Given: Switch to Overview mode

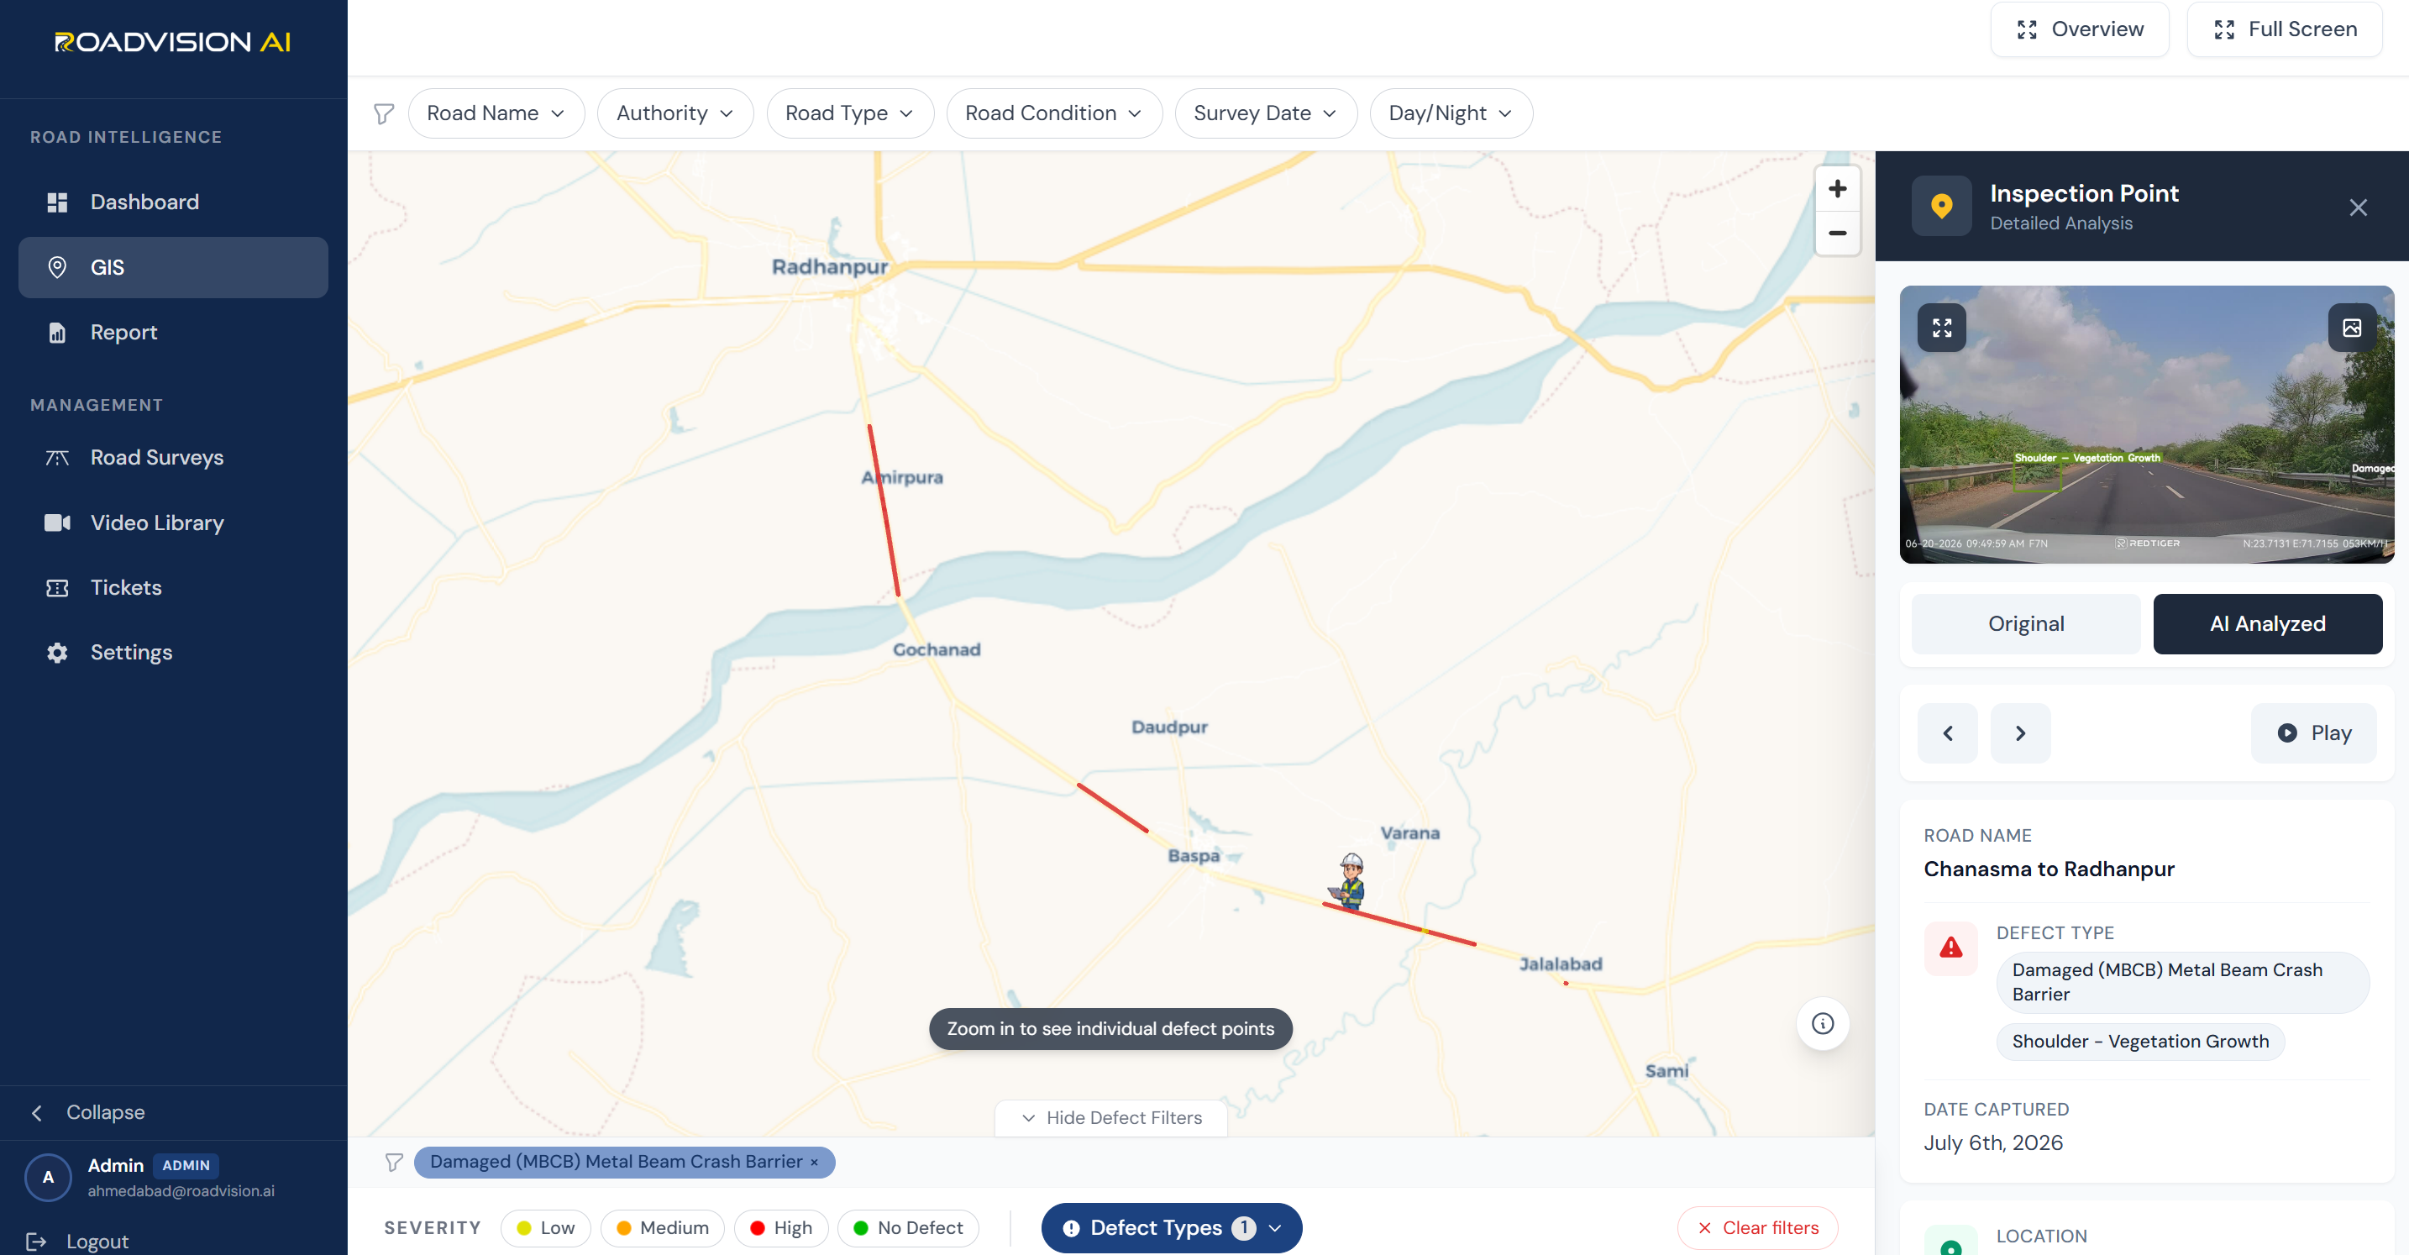Looking at the screenshot, I should pyautogui.click(x=2079, y=30).
